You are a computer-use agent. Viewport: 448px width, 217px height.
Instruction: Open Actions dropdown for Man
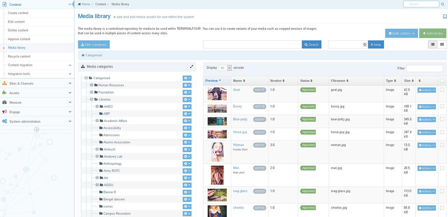(x=427, y=168)
